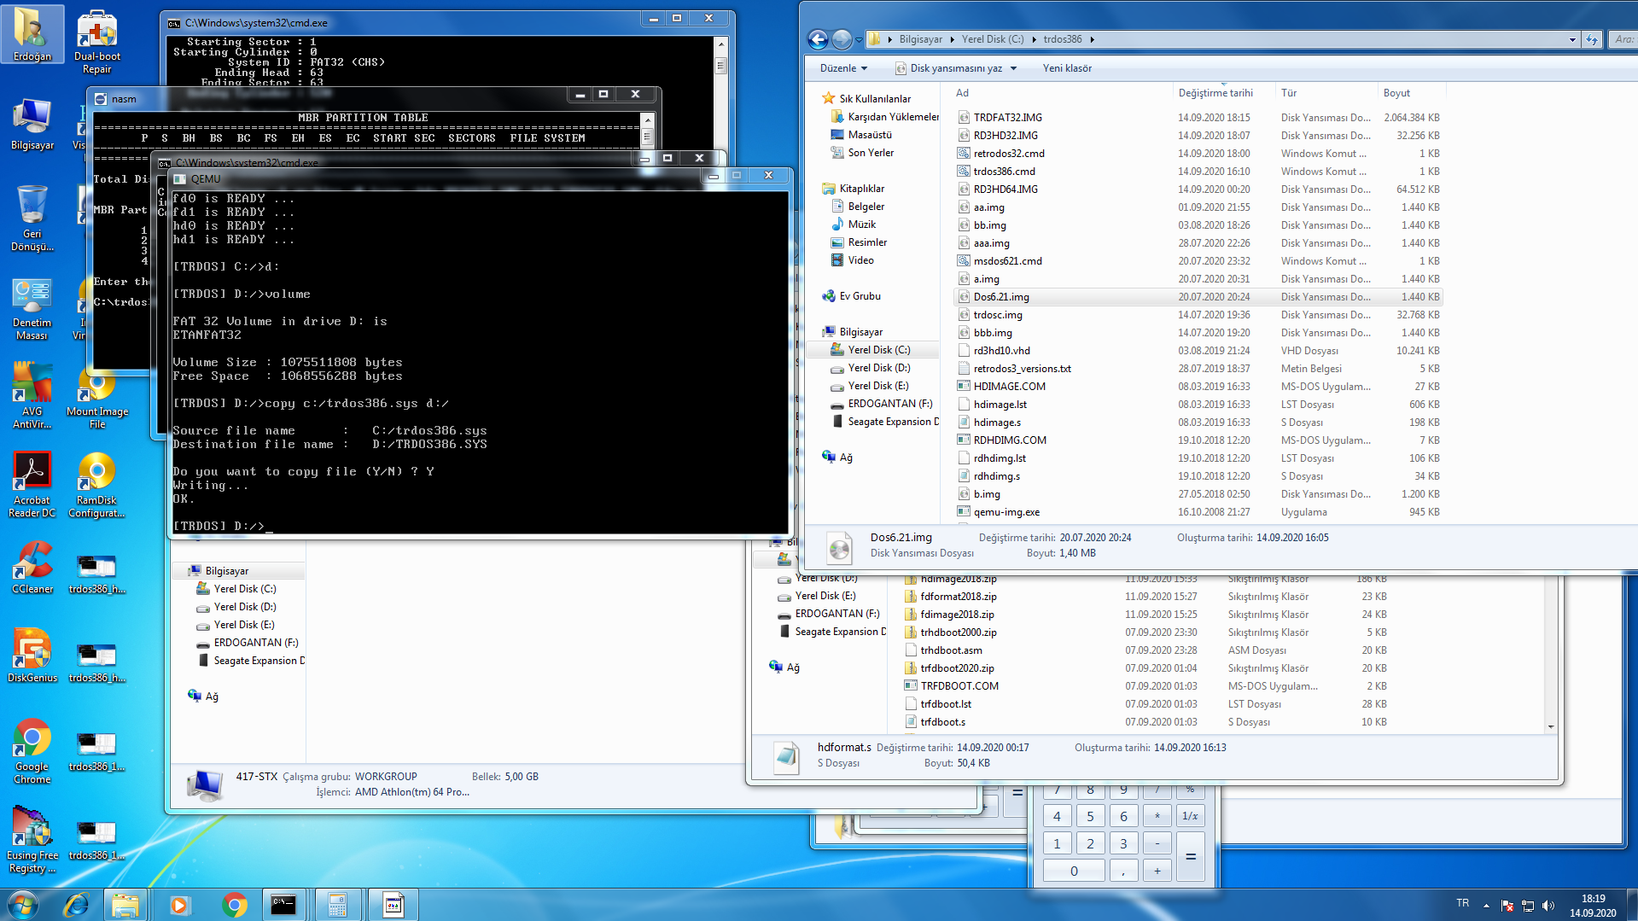1638x921 pixels.
Task: Select HDIMAGE.COM file
Action: pos(1009,387)
